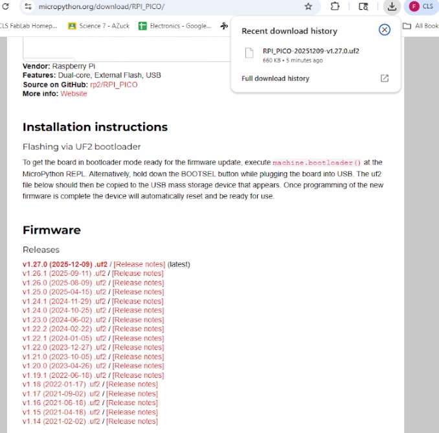
Task: Download v1.22.1 (2024-01-05) .uf2 firmware
Action: pyautogui.click(x=64, y=339)
